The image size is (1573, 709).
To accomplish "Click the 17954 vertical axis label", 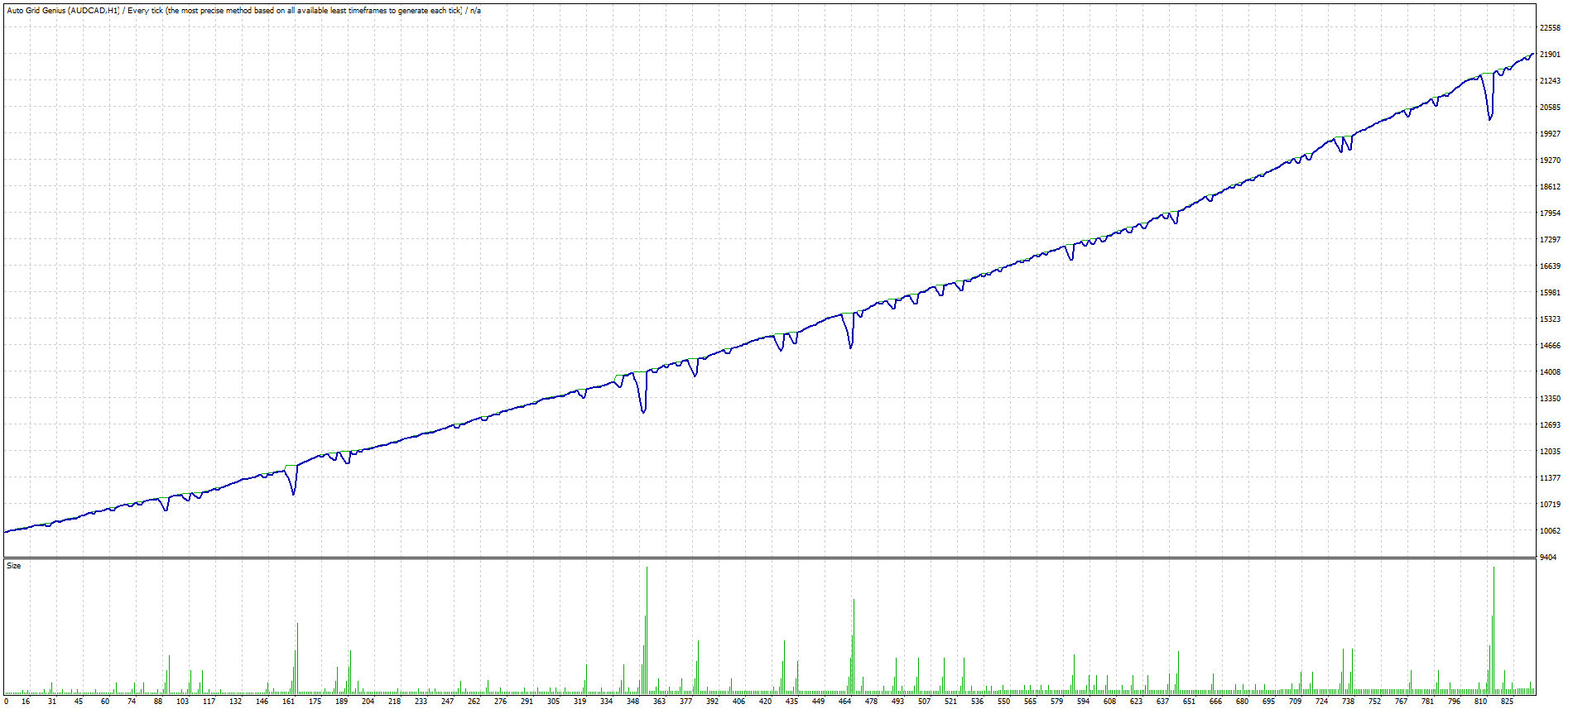I will [x=1550, y=213].
